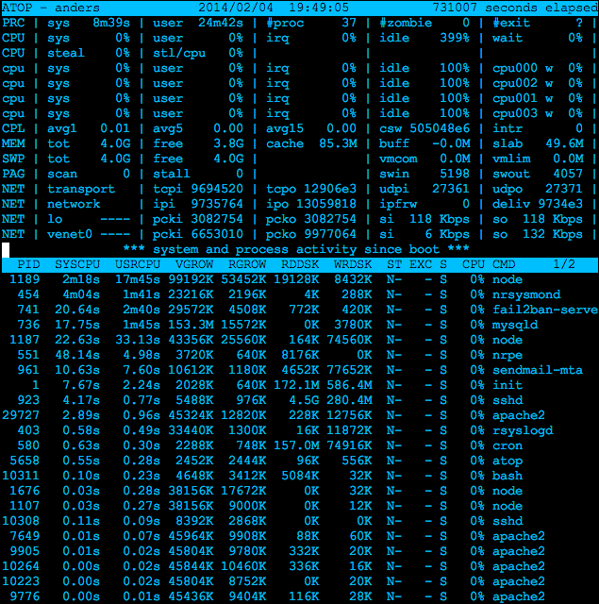Click the 2014/02/04 date in header
599x604 pixels.
pyautogui.click(x=236, y=8)
